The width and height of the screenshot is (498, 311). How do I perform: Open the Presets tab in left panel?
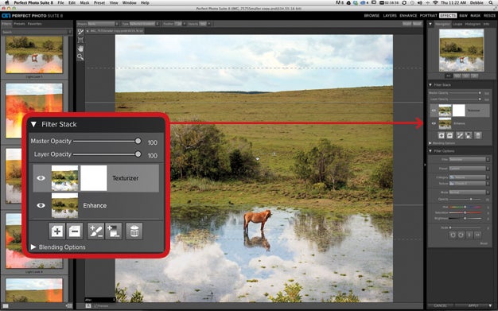(19, 24)
